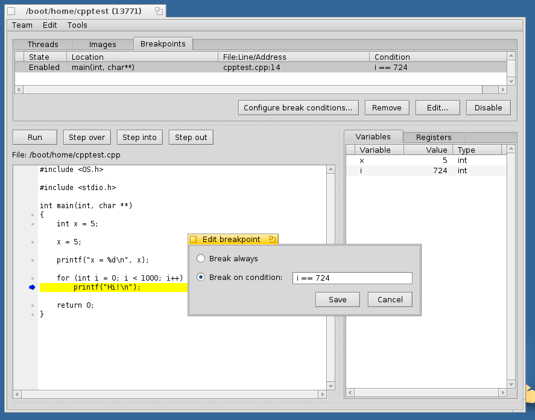Click the gutter dot beside 'int x = 5;'
This screenshot has width=535, height=420.
(32, 224)
